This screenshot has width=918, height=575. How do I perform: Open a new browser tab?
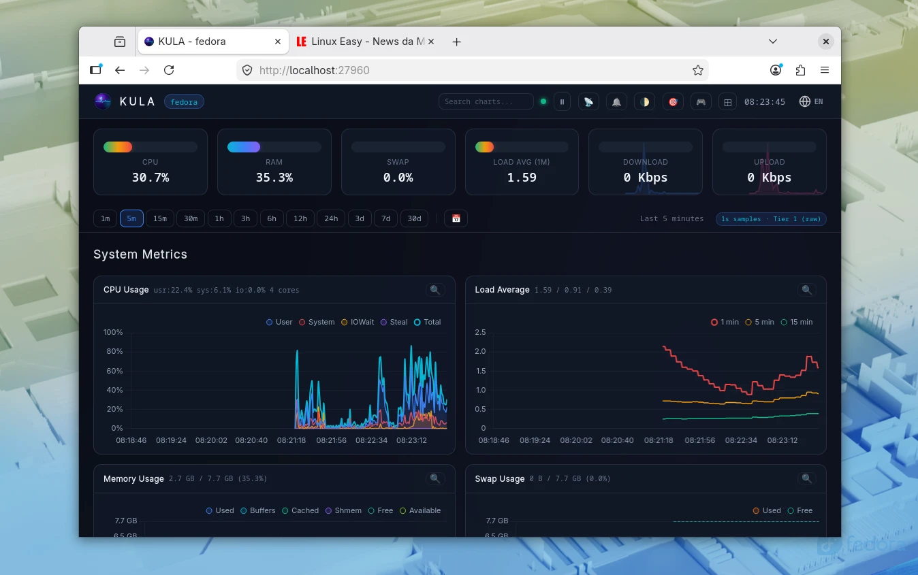[x=457, y=42]
